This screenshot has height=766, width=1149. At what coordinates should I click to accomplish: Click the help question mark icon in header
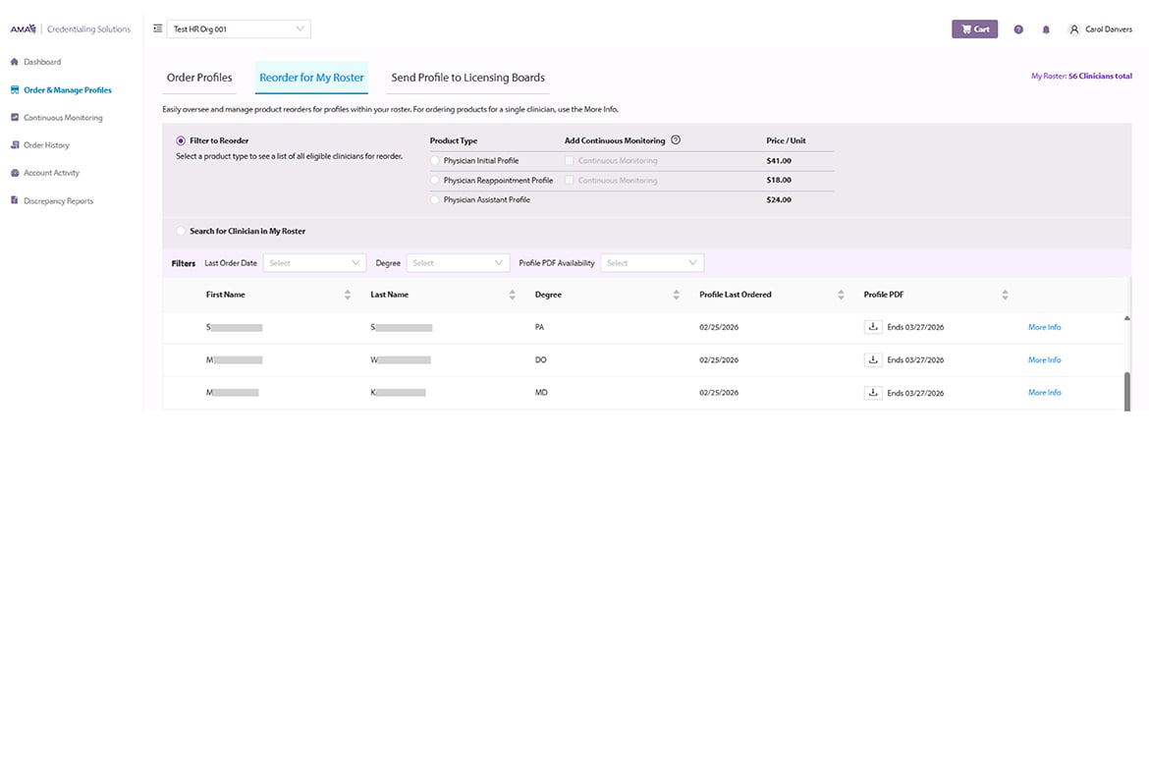point(1018,29)
